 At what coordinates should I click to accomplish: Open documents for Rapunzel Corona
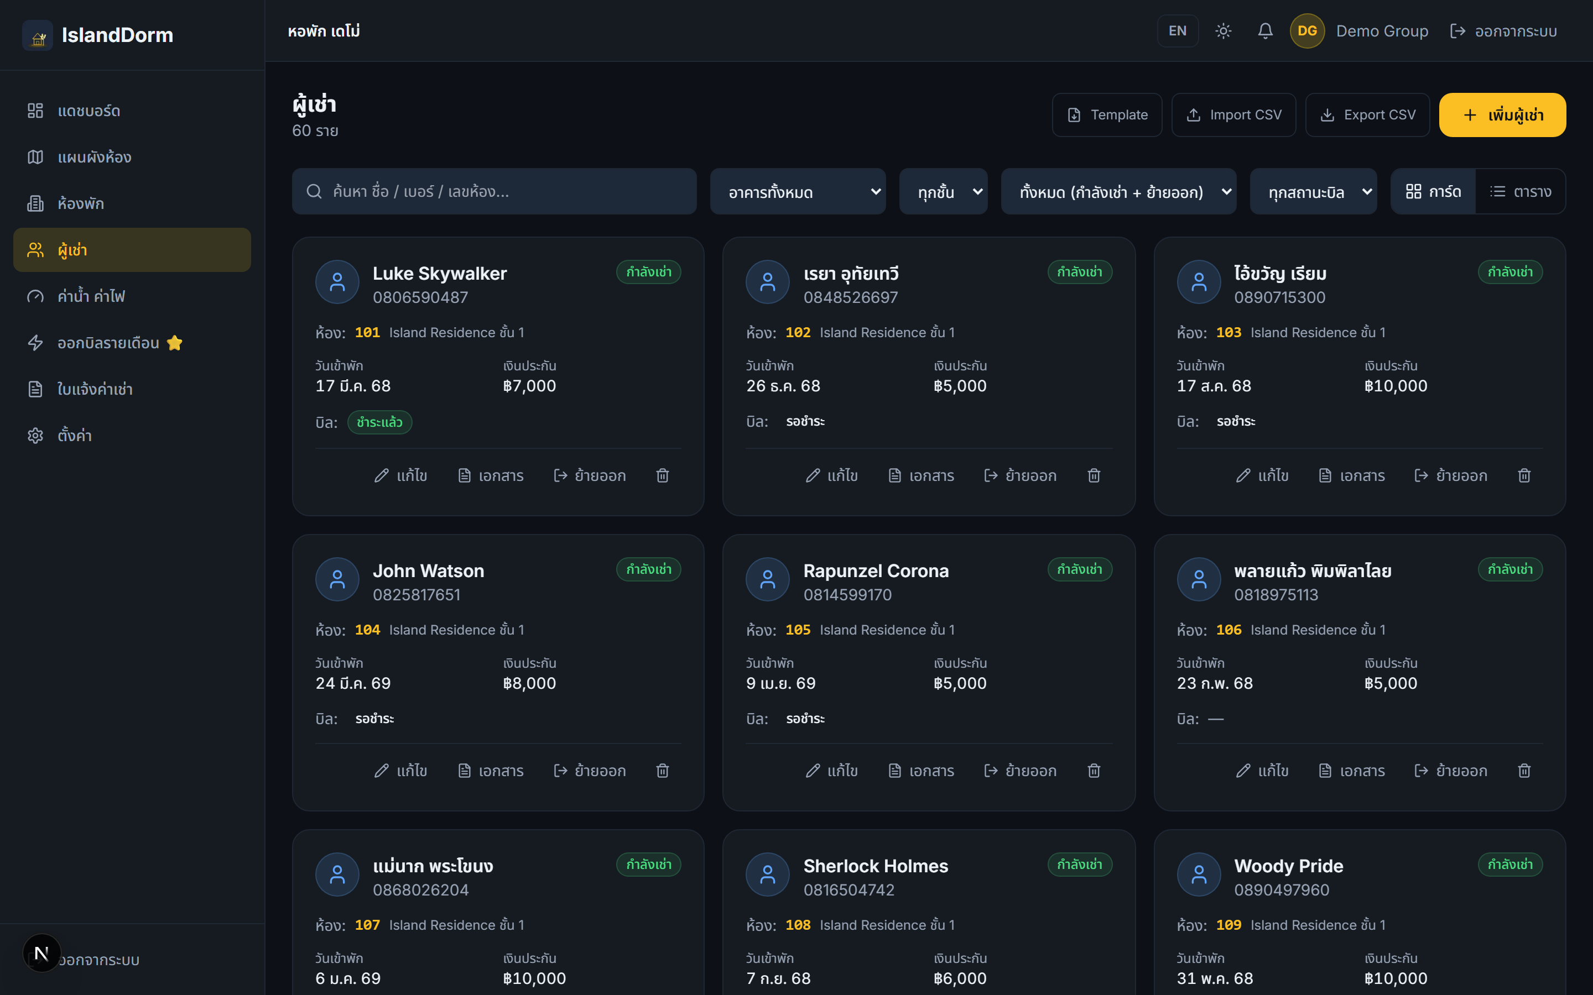pyautogui.click(x=921, y=771)
